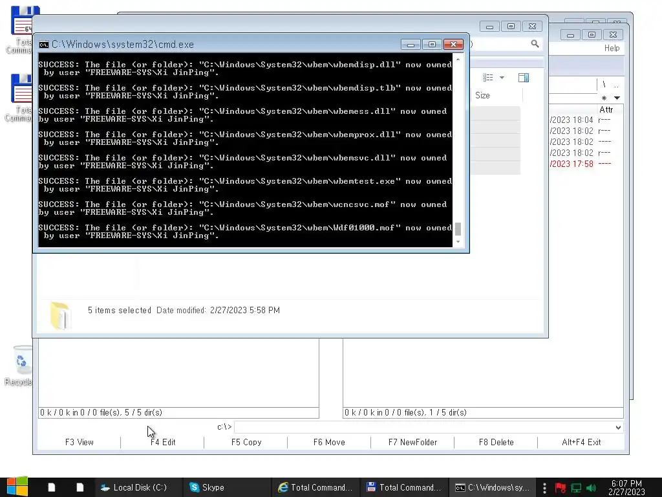
Task: Expand the command line history dropdown
Action: (618, 427)
